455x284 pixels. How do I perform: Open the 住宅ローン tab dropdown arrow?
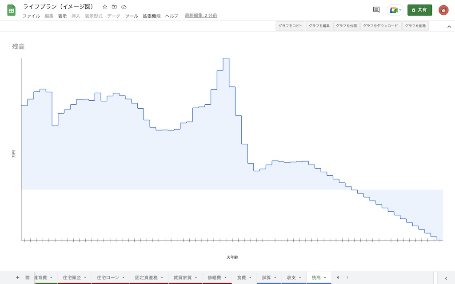(124, 278)
